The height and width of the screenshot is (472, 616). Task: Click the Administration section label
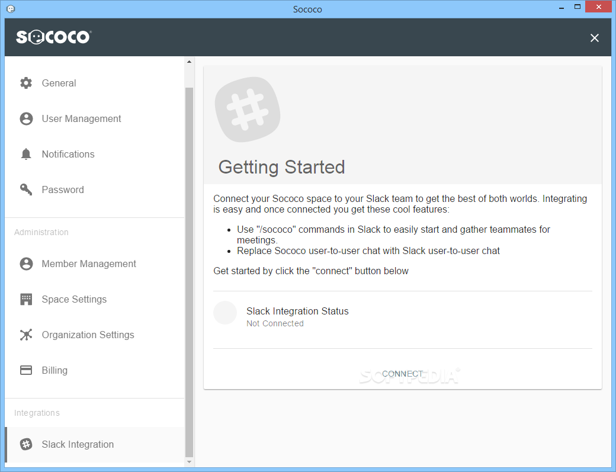[41, 232]
